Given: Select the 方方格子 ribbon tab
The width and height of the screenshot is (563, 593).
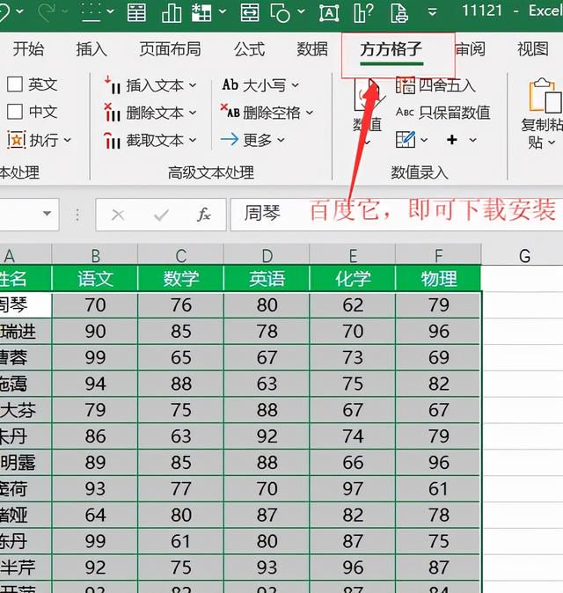Looking at the screenshot, I should pos(391,50).
